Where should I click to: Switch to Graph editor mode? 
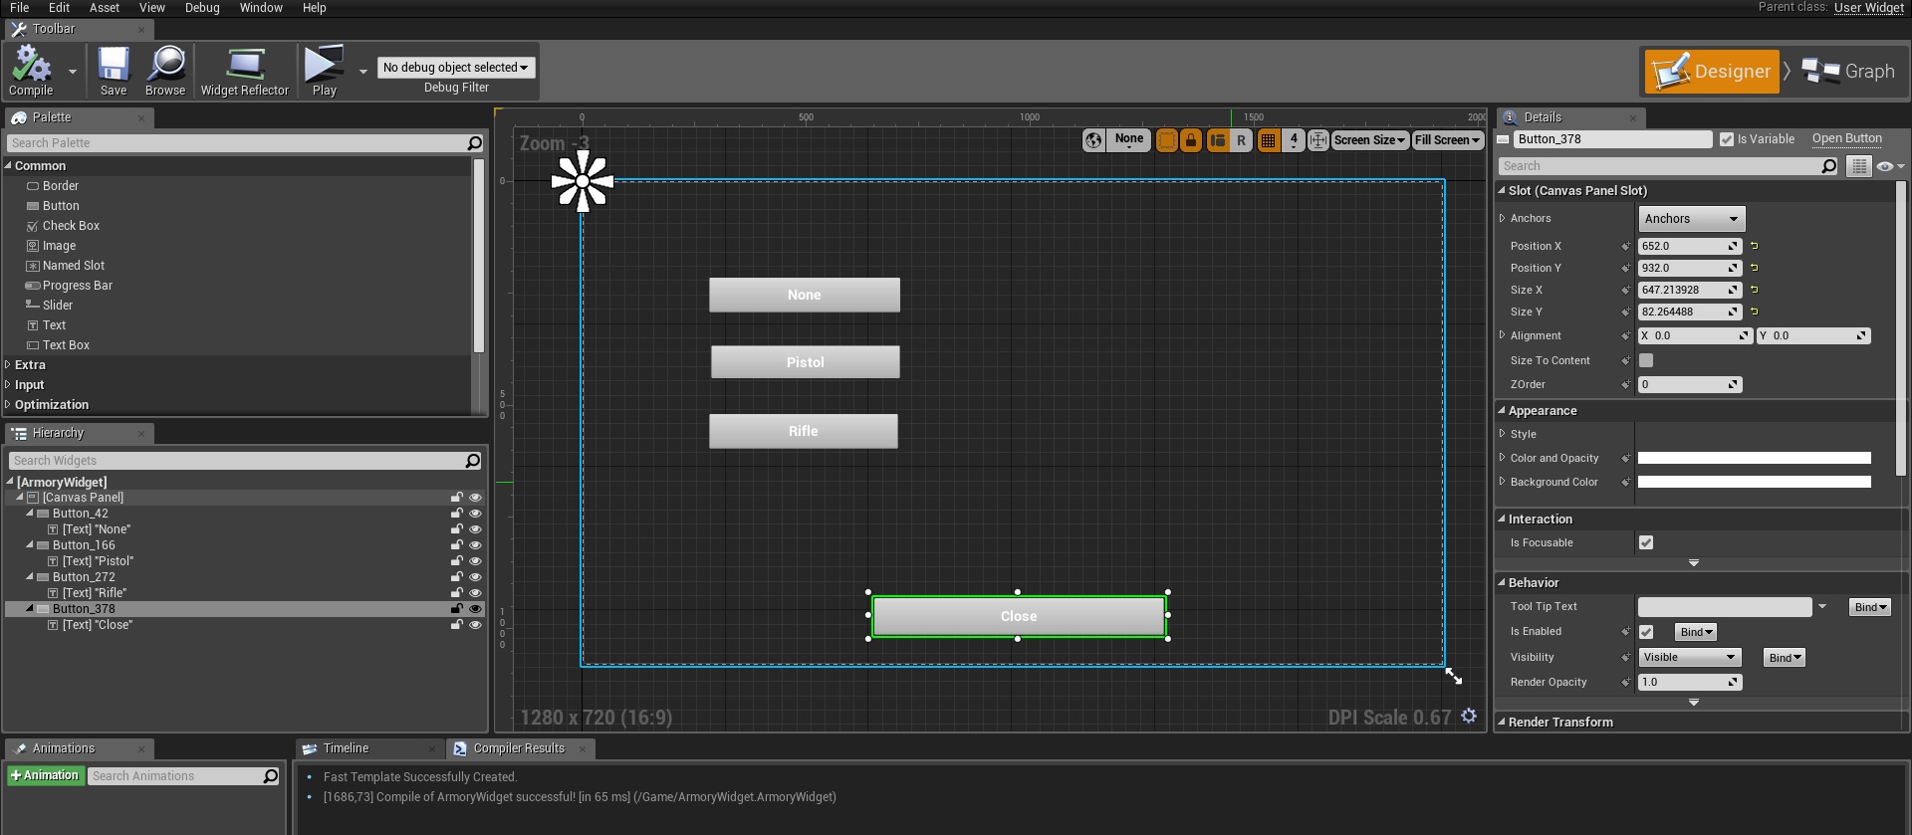click(x=1848, y=72)
